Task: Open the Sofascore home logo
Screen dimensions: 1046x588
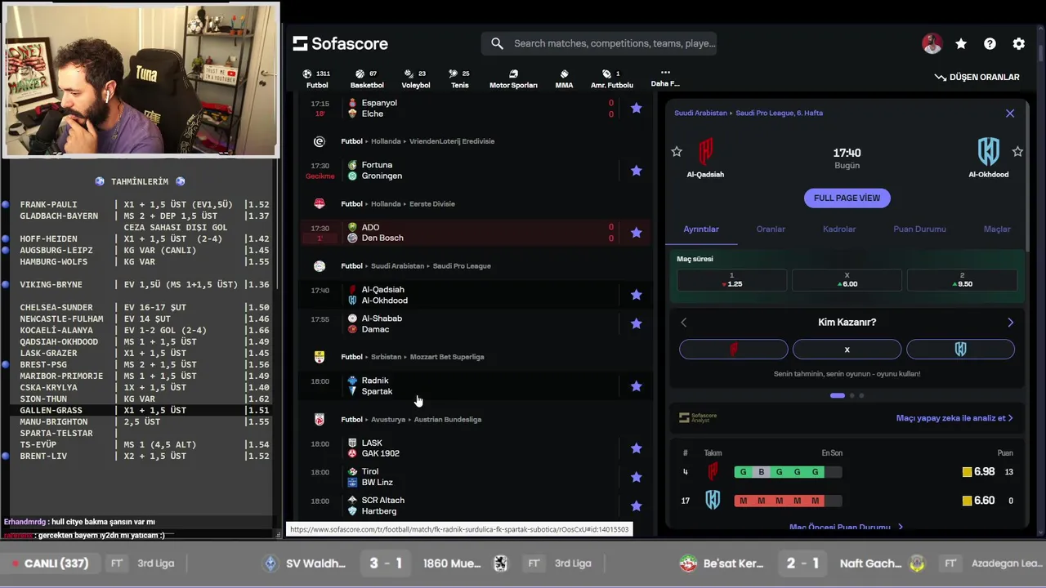Action: [340, 43]
